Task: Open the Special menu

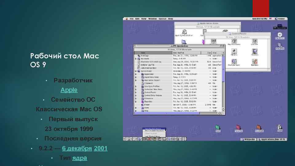Action: tap(162, 19)
